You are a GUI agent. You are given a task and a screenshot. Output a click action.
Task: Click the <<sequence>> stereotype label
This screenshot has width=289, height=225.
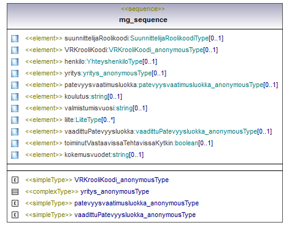[x=143, y=9]
